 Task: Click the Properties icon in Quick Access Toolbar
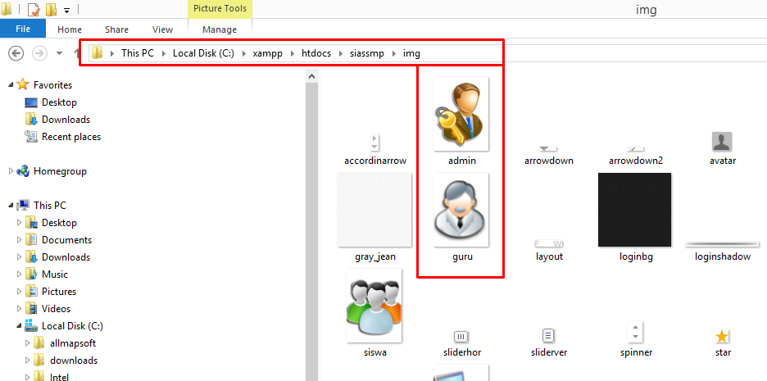(34, 9)
